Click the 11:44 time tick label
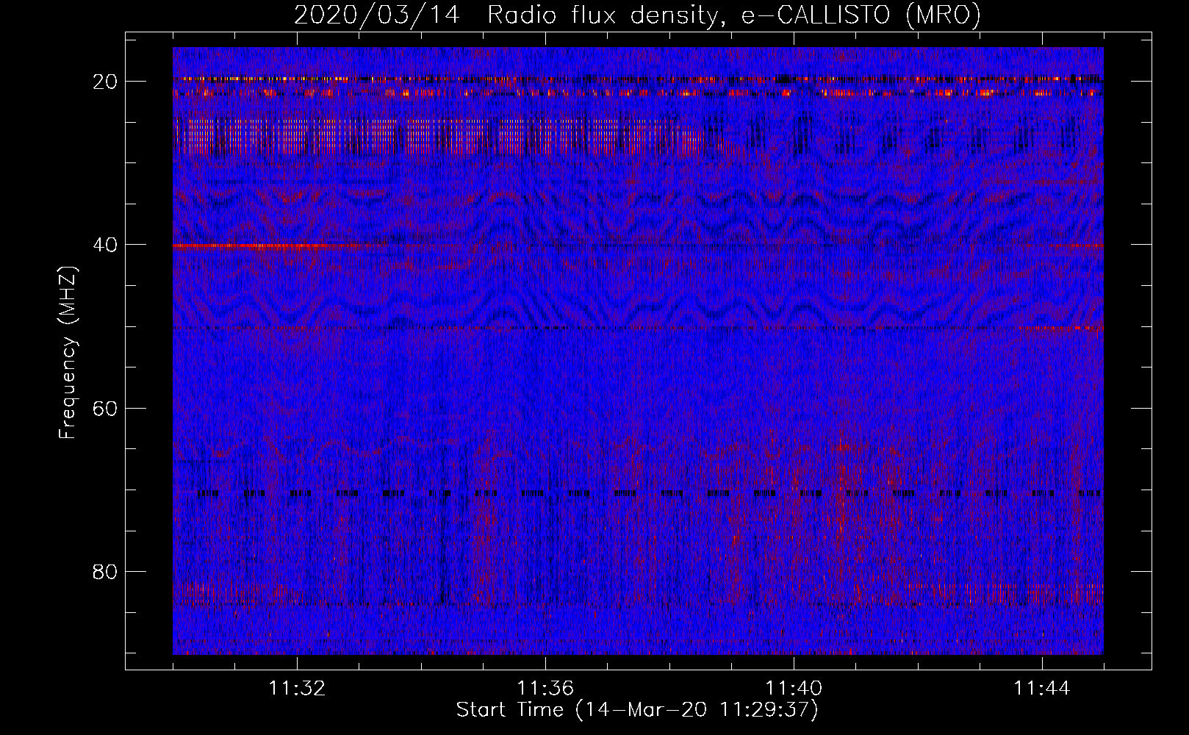 point(1042,689)
